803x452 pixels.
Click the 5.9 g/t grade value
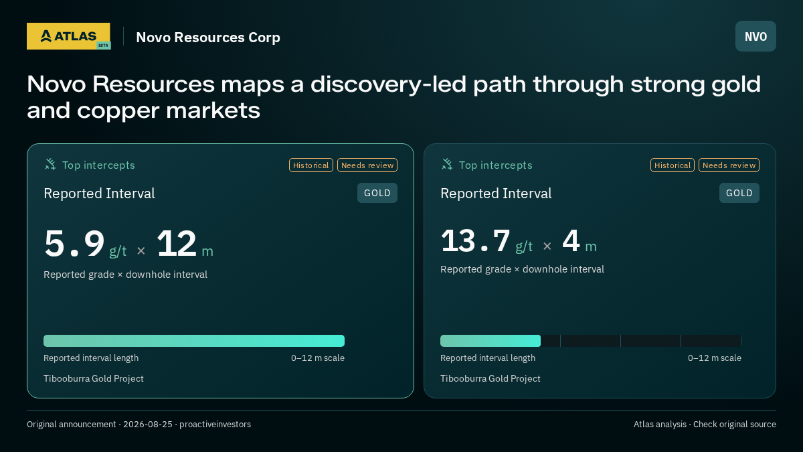click(x=85, y=244)
